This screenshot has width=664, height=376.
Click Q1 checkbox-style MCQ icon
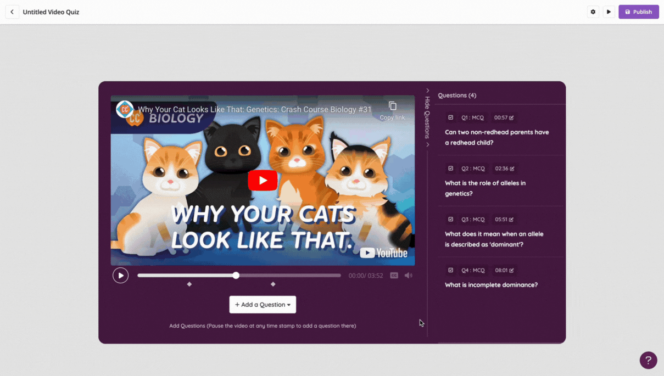[451, 117]
